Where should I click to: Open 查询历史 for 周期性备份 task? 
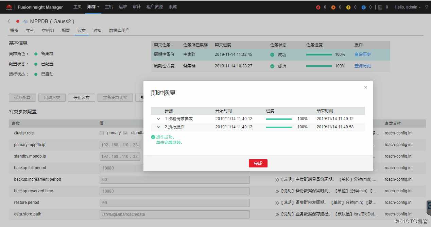coord(362,54)
